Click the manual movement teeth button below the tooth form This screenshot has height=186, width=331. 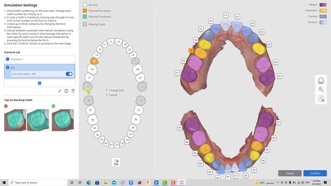pos(116,162)
